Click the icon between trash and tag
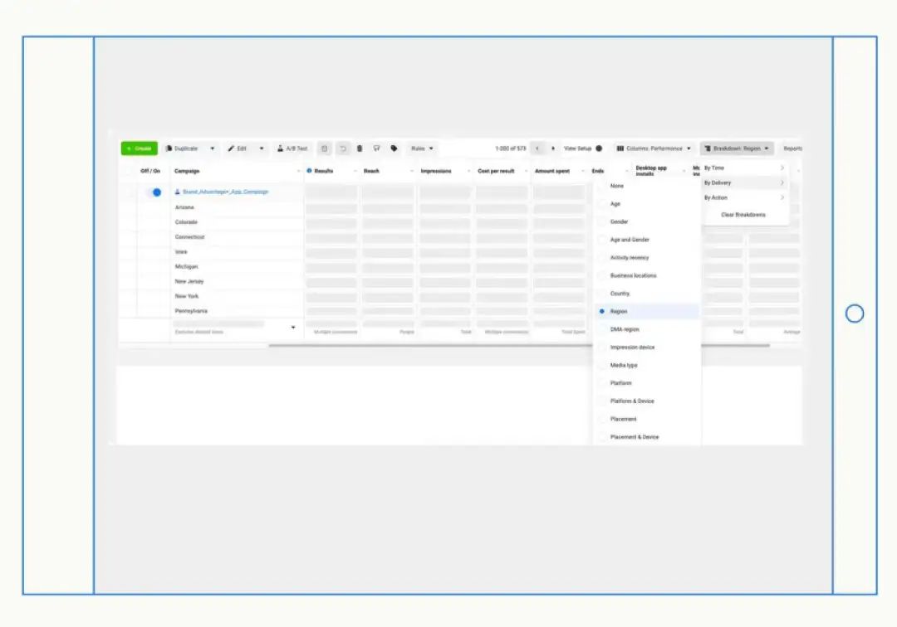The height and width of the screenshot is (627, 897). click(376, 148)
